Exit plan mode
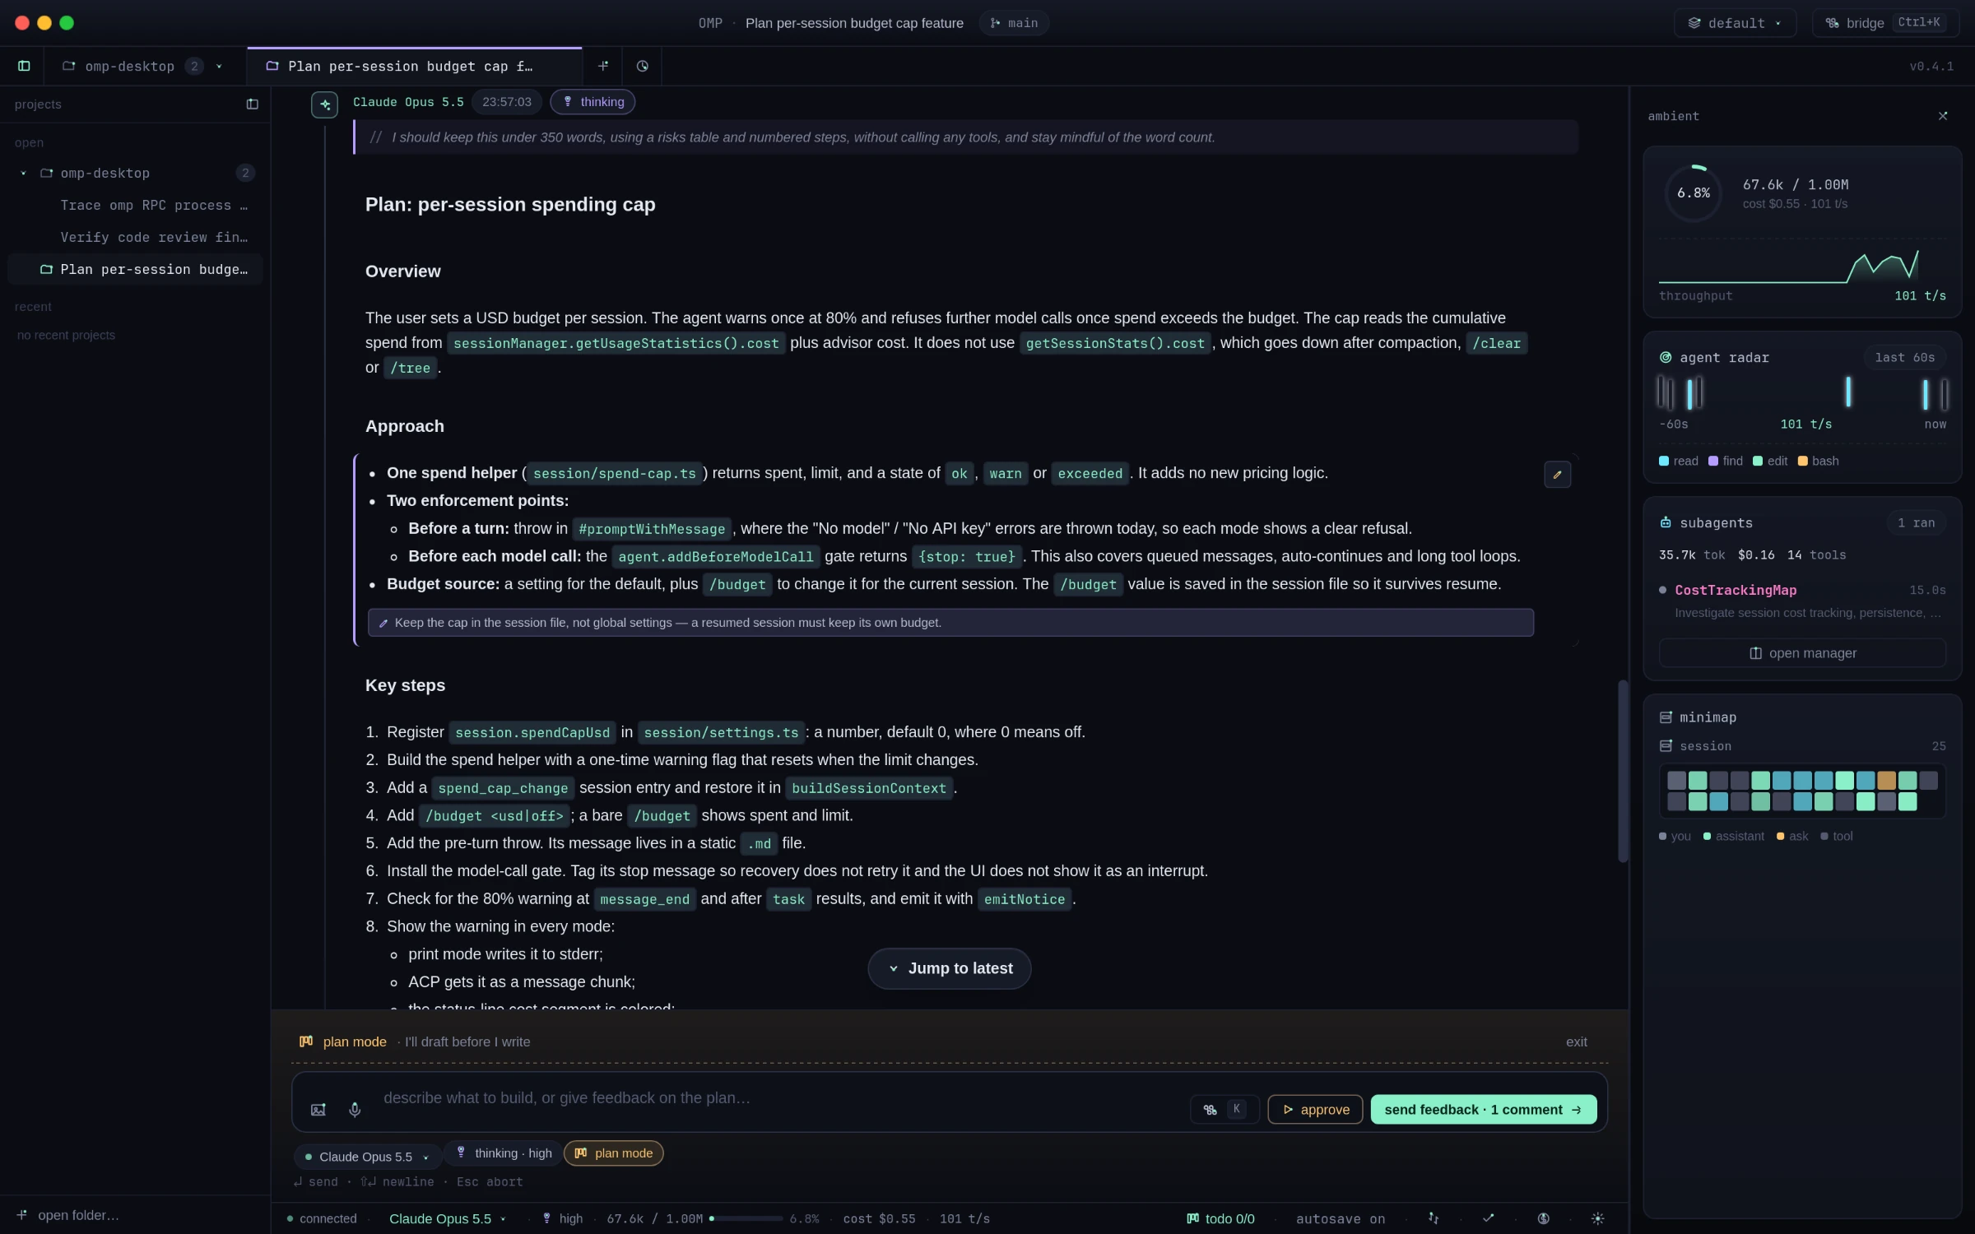Viewport: 1975px width, 1234px height. (1576, 1041)
